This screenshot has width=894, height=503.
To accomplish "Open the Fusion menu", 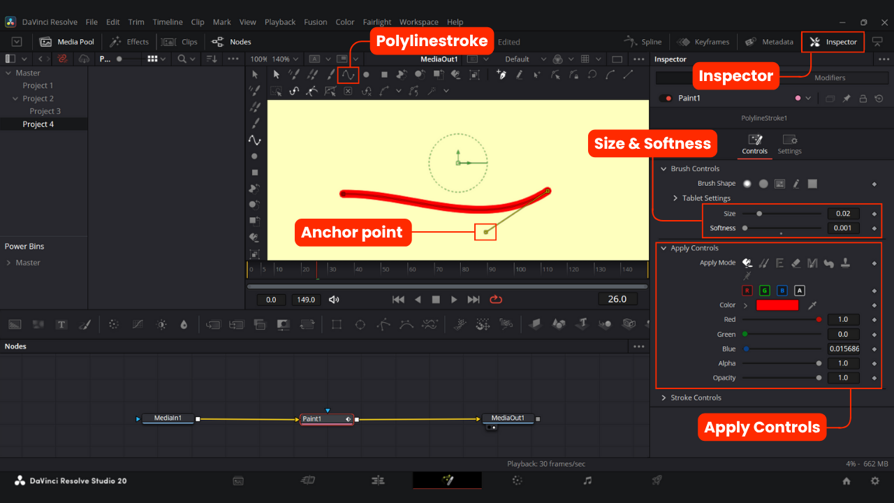I will click(315, 22).
